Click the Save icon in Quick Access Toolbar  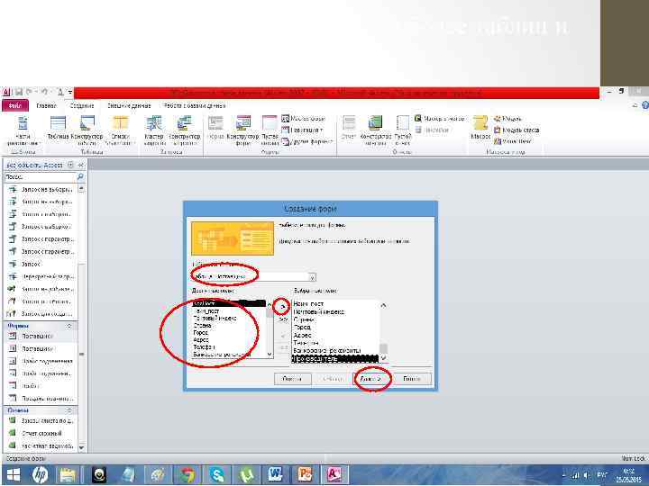pos(18,92)
